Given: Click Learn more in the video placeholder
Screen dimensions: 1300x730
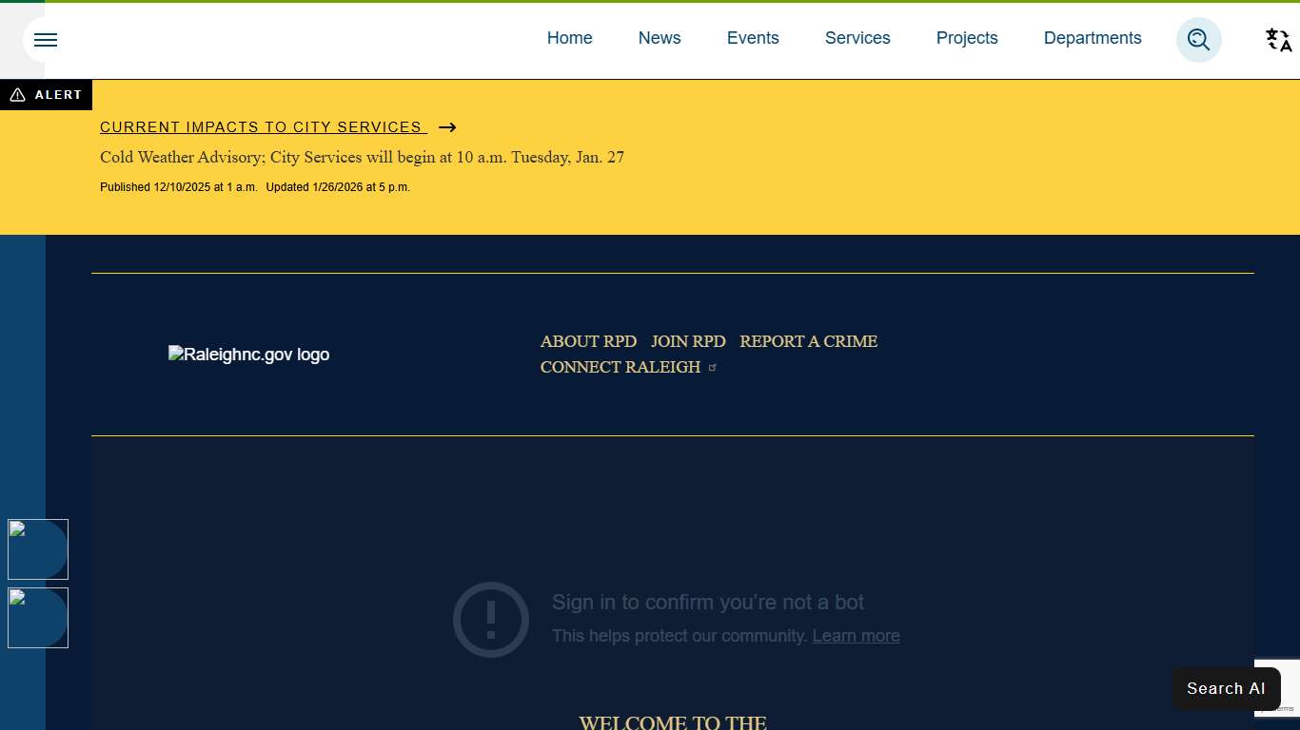Looking at the screenshot, I should point(856,636).
